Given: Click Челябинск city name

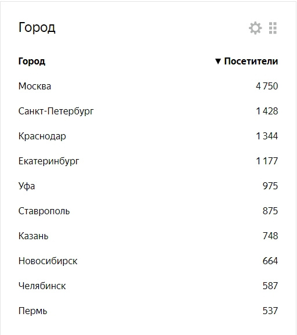Looking at the screenshot, I should (x=42, y=286).
